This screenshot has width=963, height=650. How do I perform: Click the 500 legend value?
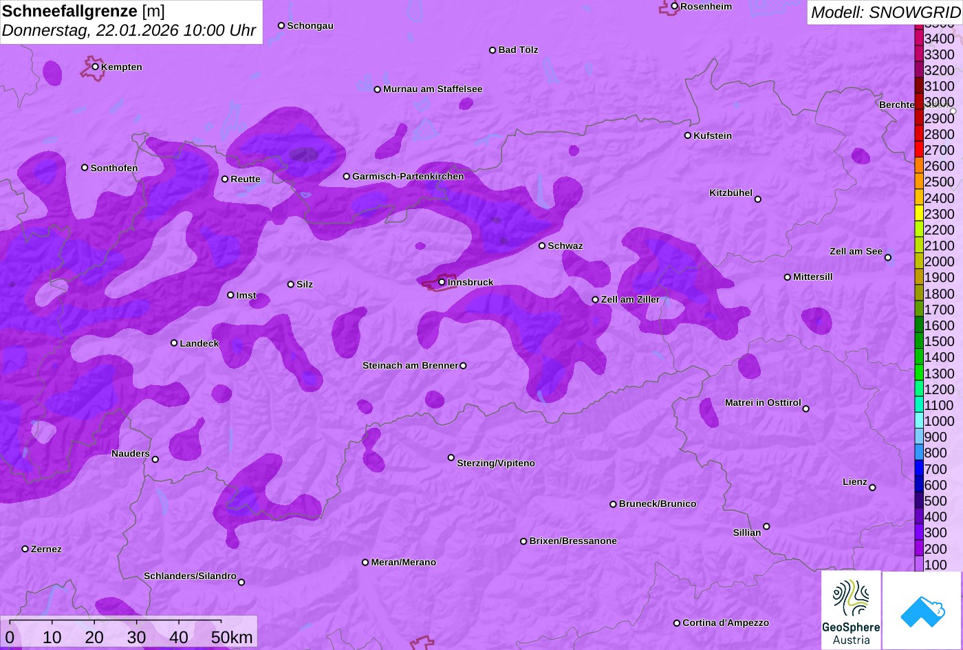click(x=935, y=501)
